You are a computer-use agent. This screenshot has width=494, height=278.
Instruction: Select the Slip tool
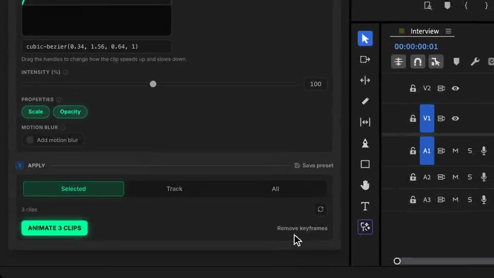tap(365, 122)
